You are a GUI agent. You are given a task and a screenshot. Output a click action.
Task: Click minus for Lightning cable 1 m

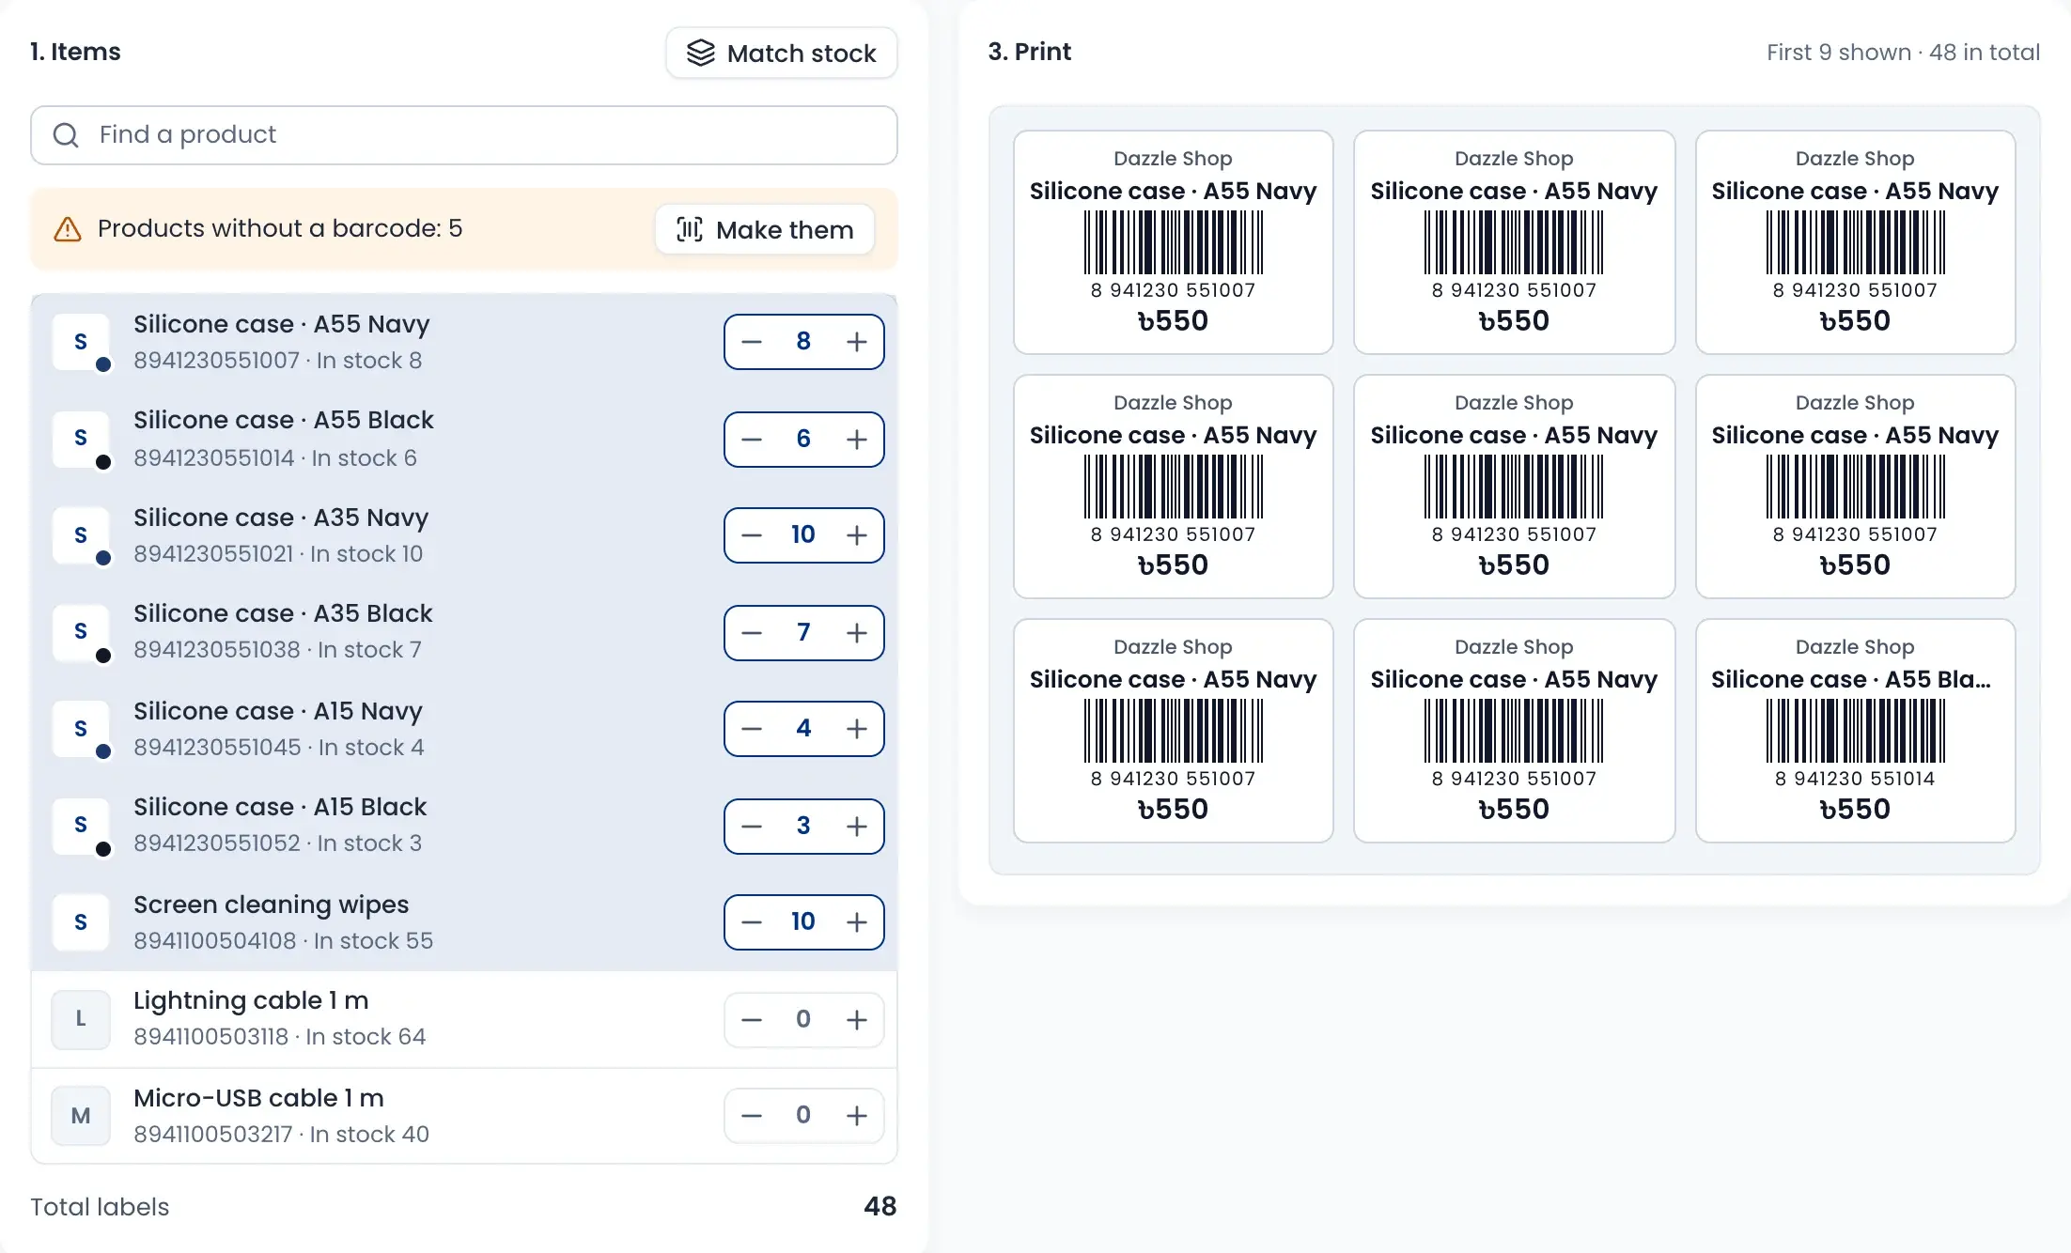(x=752, y=1020)
